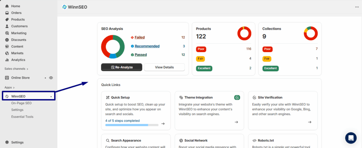Click the WinnSEO logo in header
Viewport: 362px width, 148px height.
64,7
